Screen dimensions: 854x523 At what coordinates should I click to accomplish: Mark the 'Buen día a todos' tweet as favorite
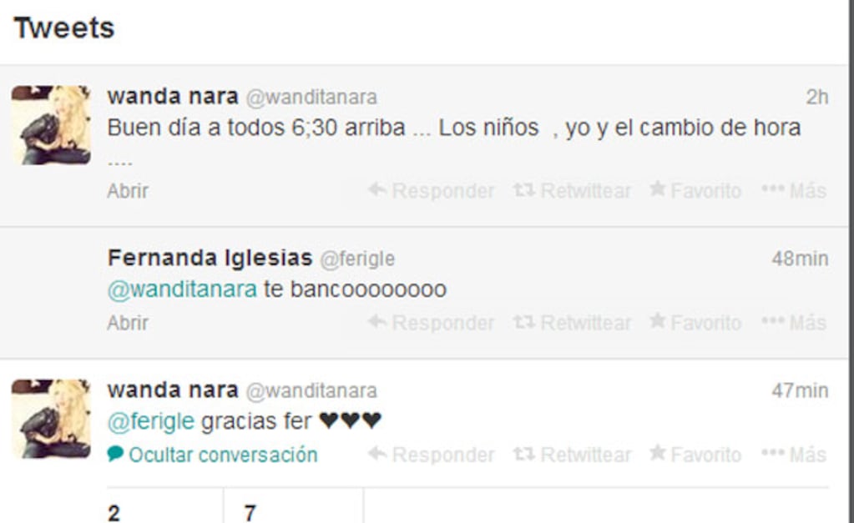[695, 191]
